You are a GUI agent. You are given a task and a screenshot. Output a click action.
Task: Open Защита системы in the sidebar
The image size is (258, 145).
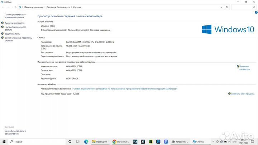[12, 34]
